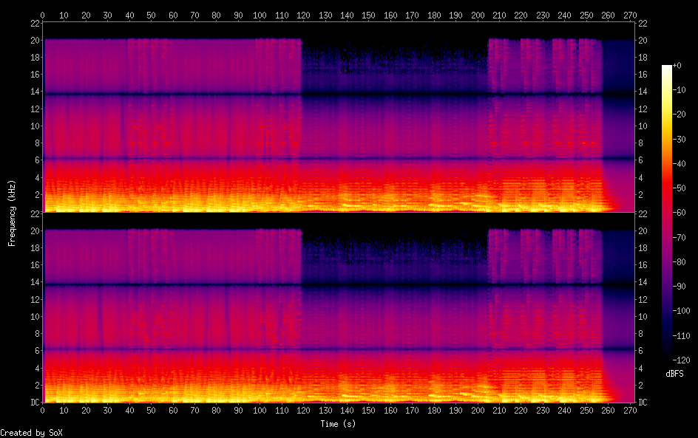This screenshot has height=438, width=698.
Task: Click the 60 mark on the top time axis
Action: [x=173, y=15]
